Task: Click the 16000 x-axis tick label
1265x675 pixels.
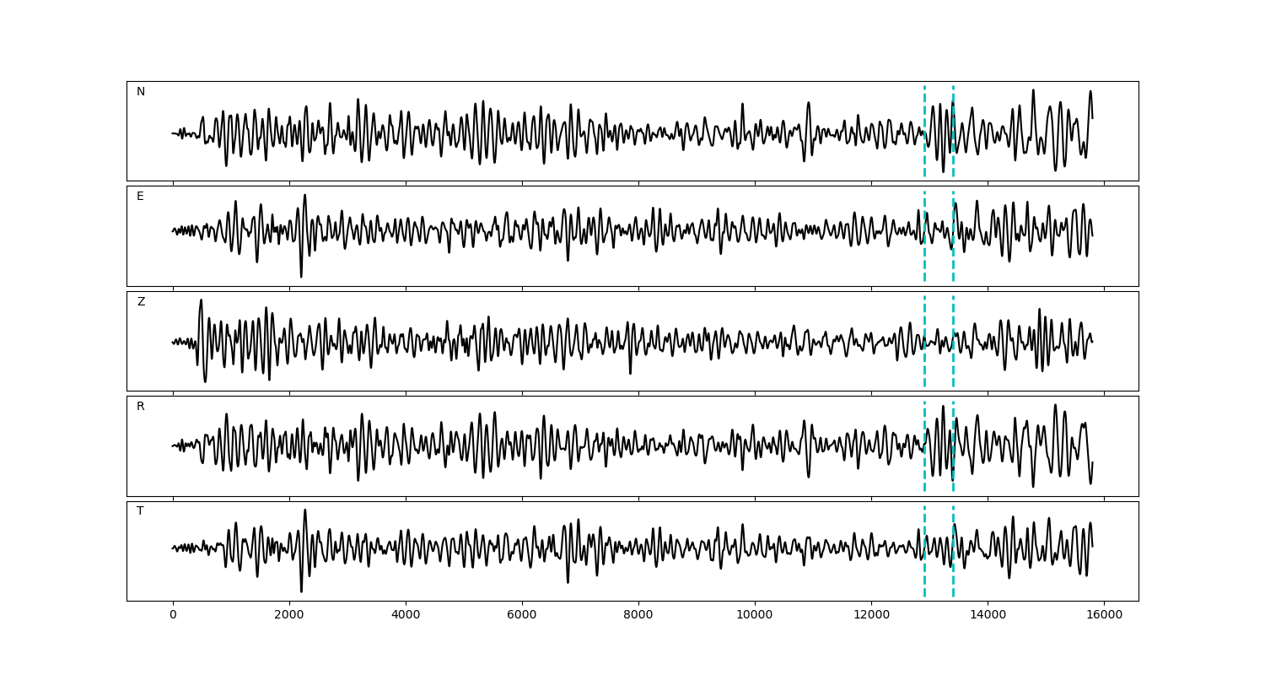Action: point(1104,615)
